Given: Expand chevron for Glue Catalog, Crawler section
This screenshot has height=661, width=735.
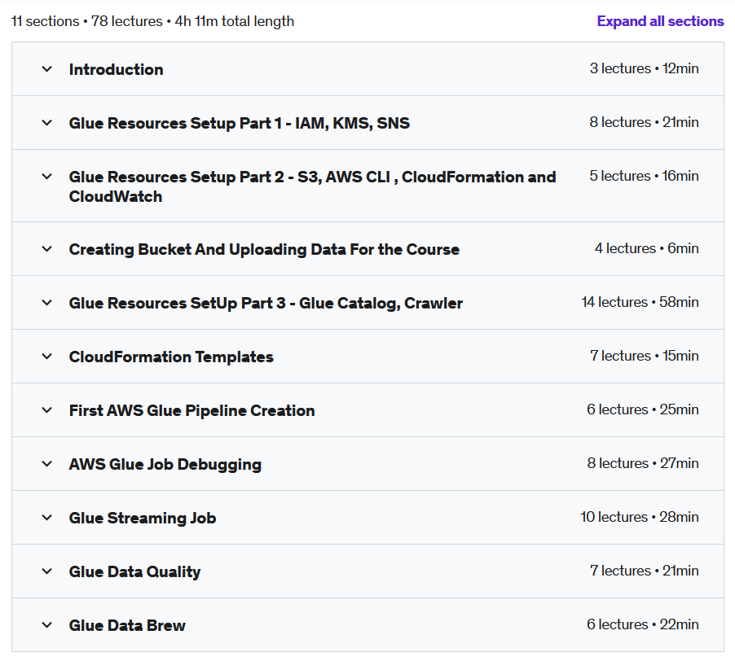Looking at the screenshot, I should tap(47, 303).
